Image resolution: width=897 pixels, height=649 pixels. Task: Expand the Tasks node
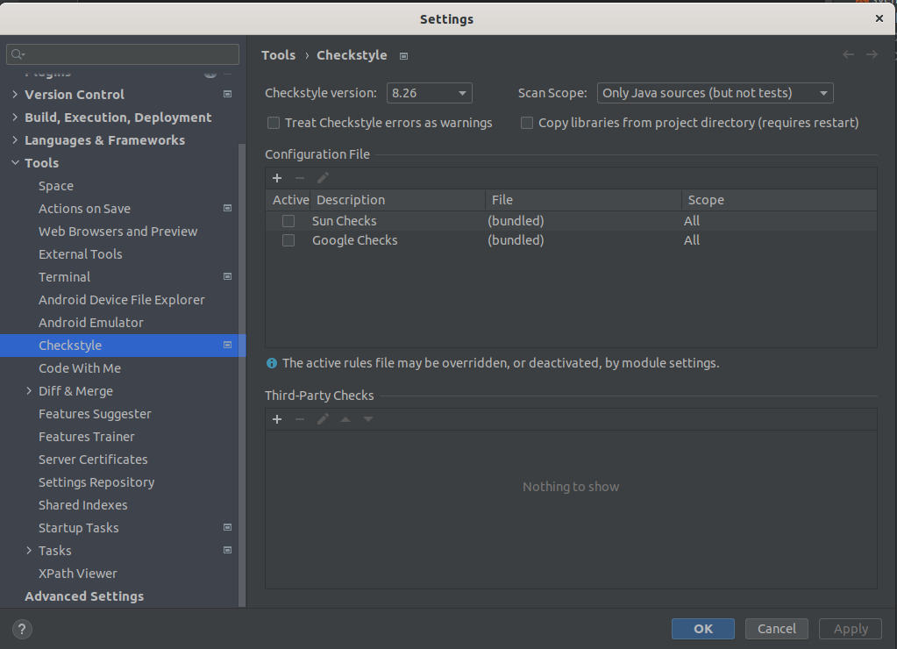(x=29, y=551)
